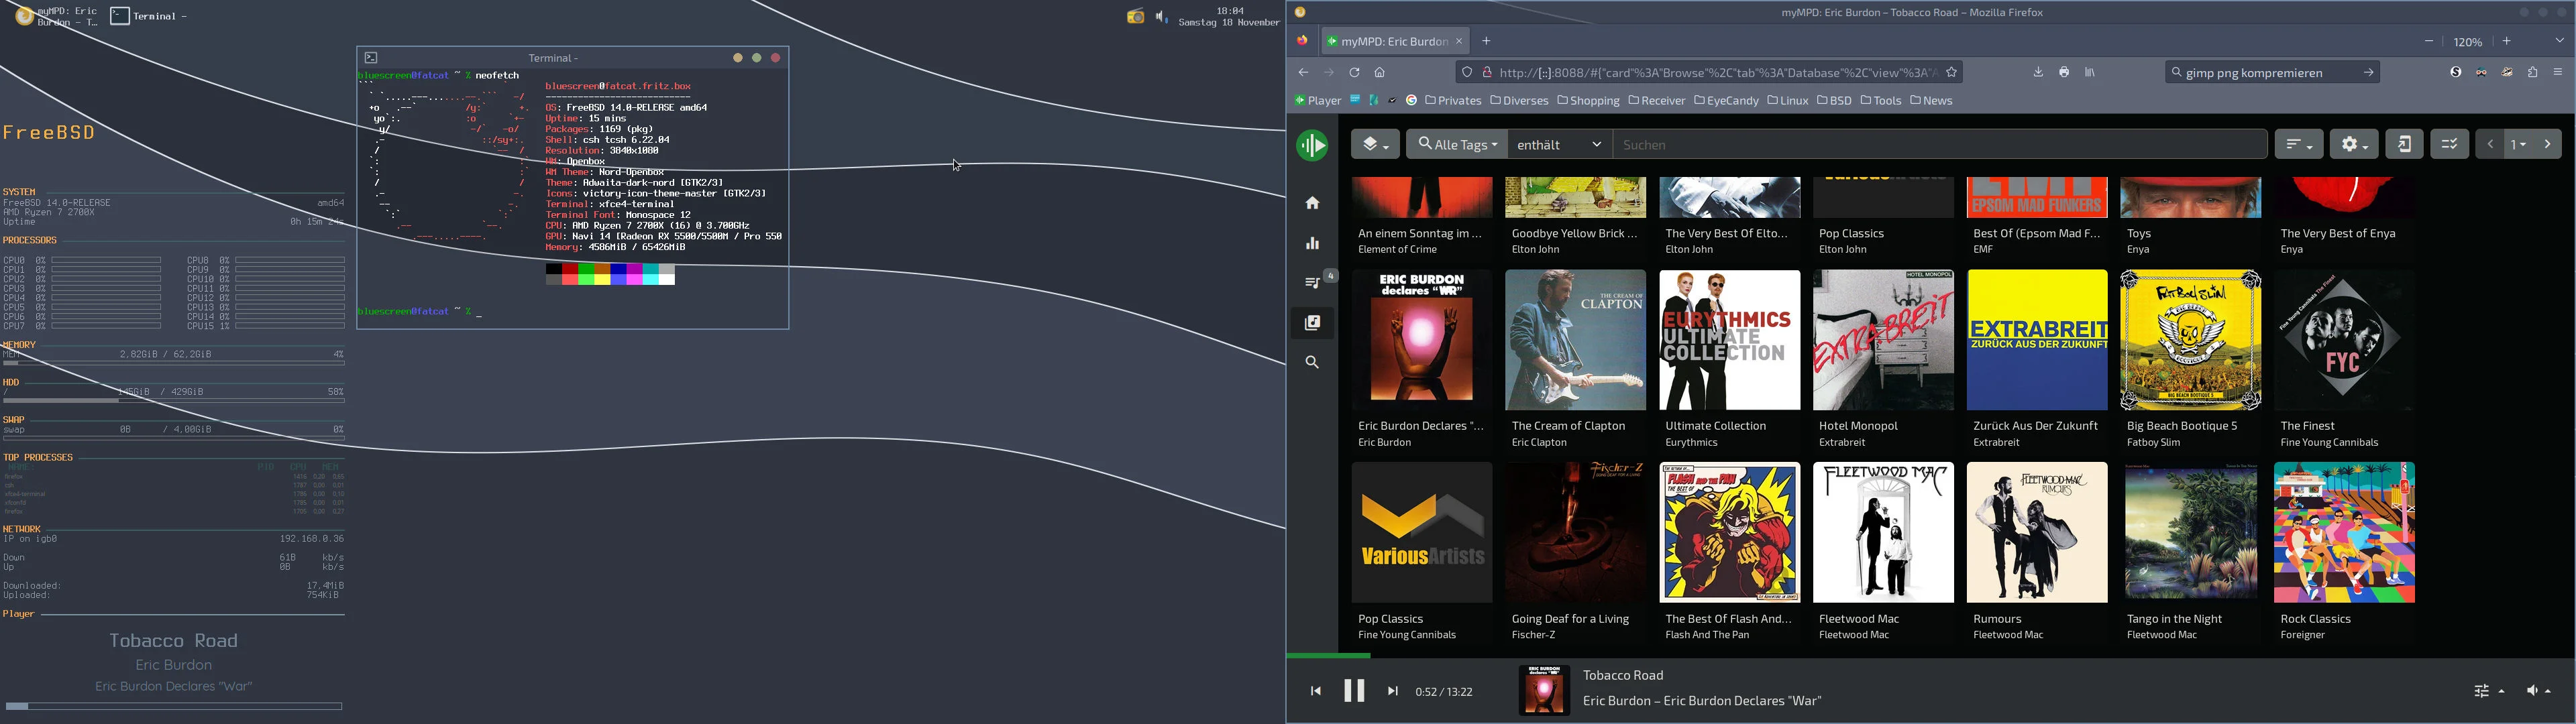Open The Cream of Clapton album
2576x724 pixels.
click(1575, 340)
